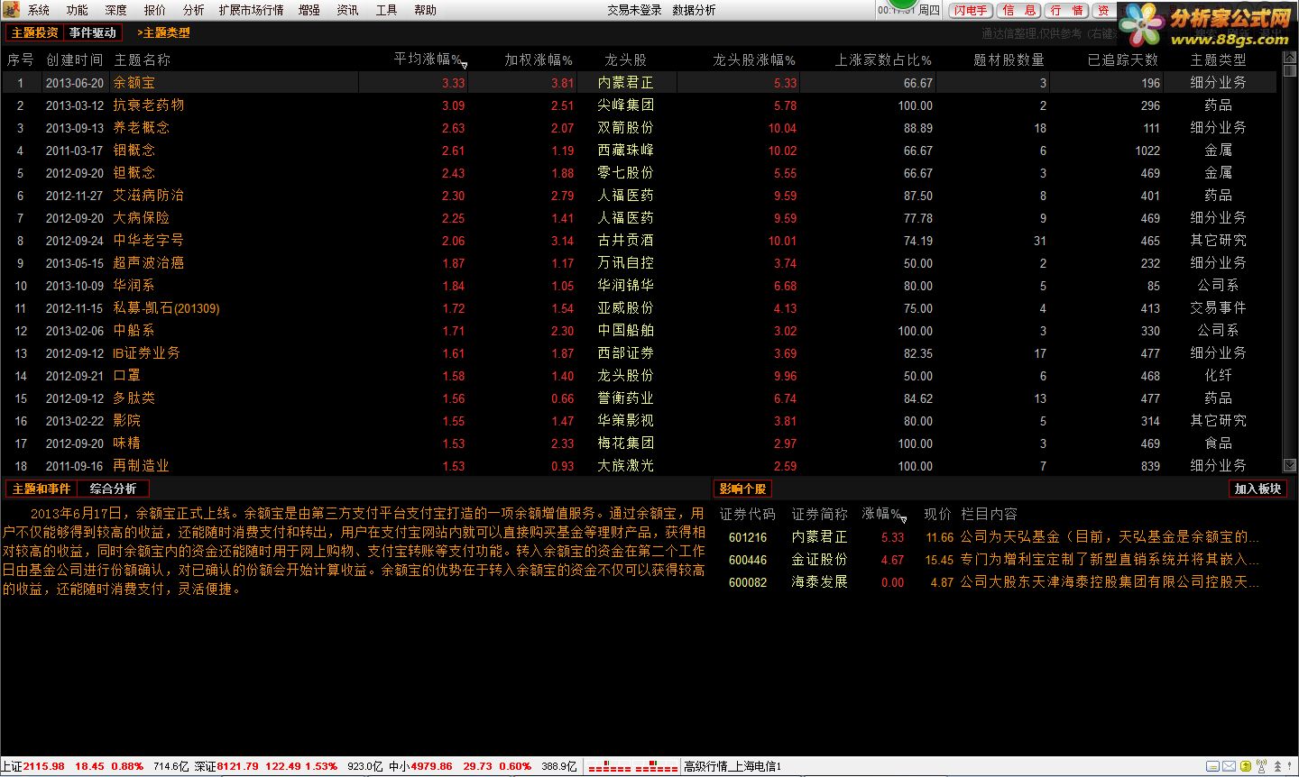This screenshot has height=777, width=1299.
Task: Select the 抗衰老药物 theme row
Action: click(x=639, y=105)
